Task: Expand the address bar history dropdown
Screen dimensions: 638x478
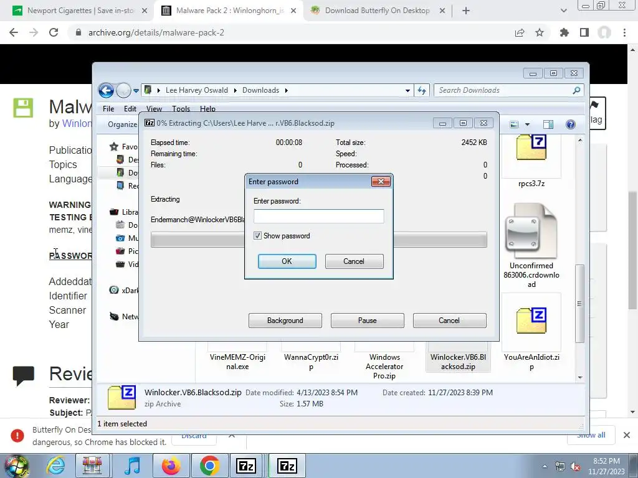Action: point(407,91)
